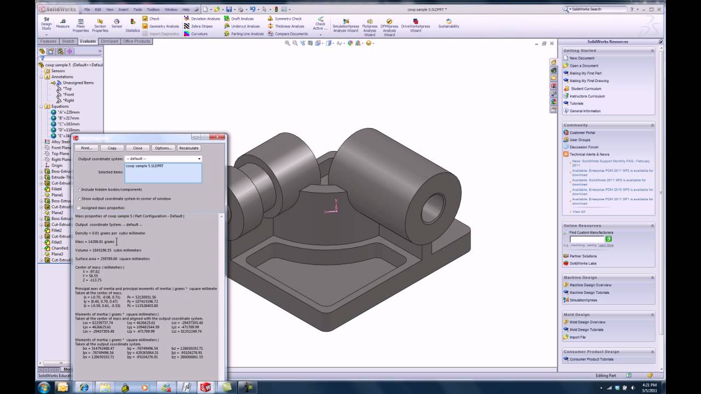Open the Statistics tool

coord(133,25)
